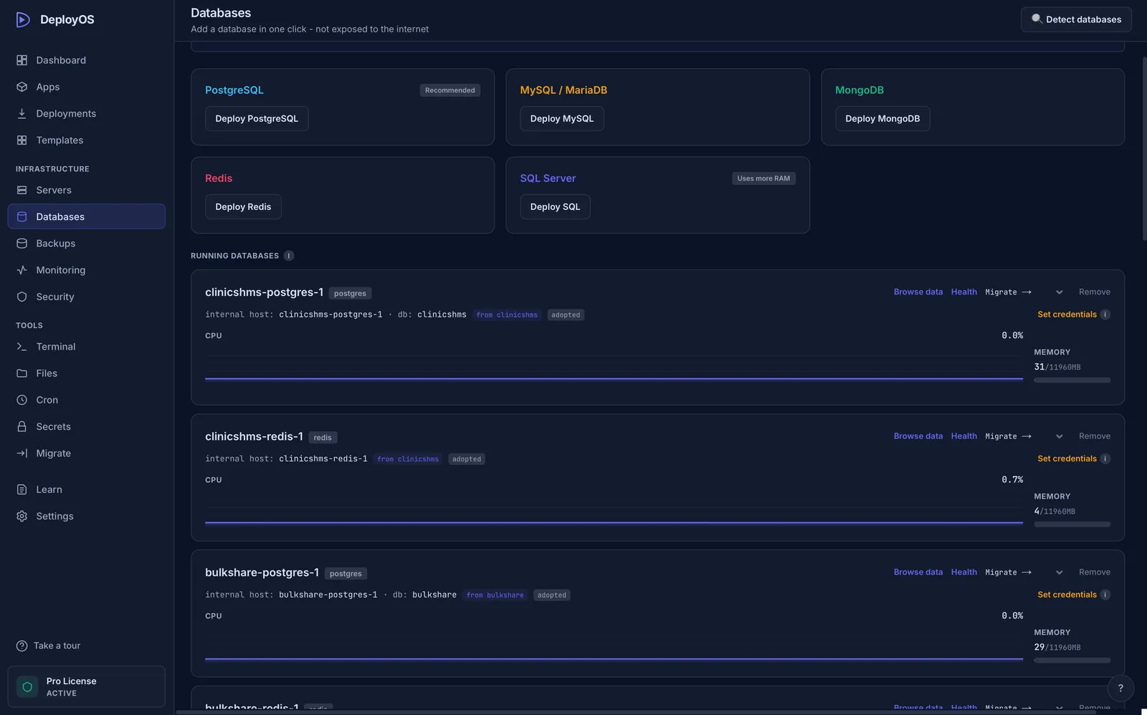Click the clinicshms-postgres-1 memory usage bar
The image size is (1147, 715).
click(1072, 380)
